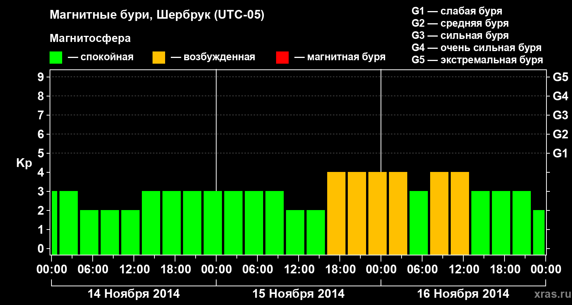The height and width of the screenshot is (305, 572).
Task: Select the 'G1 — слабая буря' legend entry
Action: pos(457,11)
